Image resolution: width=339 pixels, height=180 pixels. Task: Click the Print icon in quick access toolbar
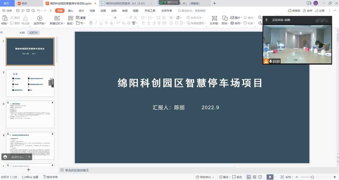(x=28, y=11)
